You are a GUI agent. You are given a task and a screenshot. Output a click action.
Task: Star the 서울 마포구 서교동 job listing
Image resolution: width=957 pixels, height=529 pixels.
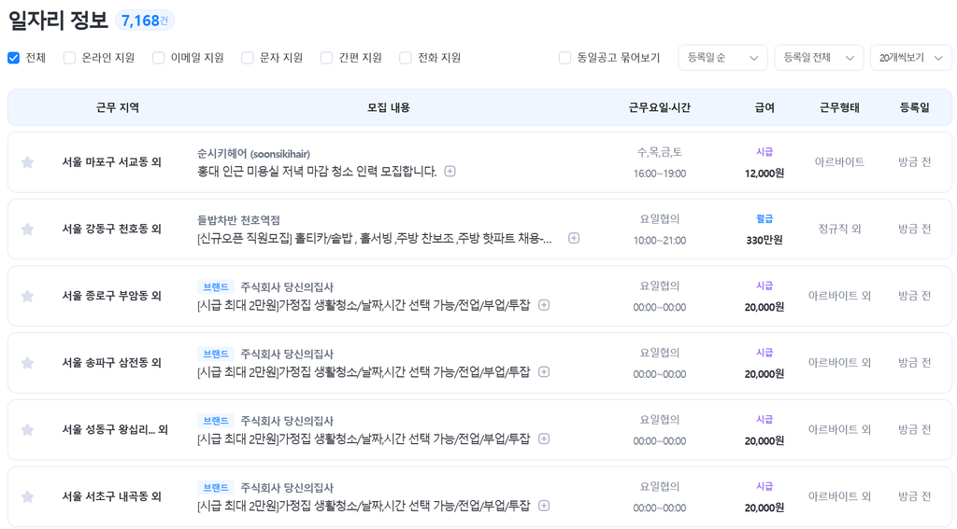click(x=27, y=162)
